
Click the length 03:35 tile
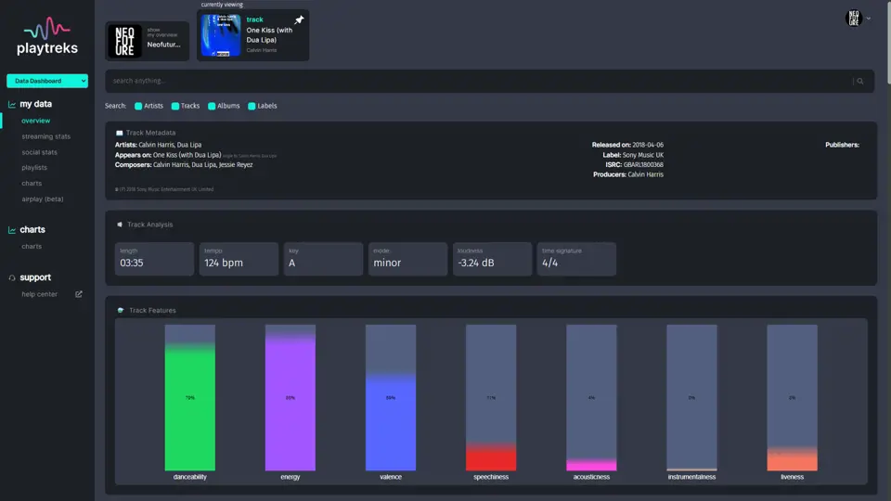(155, 259)
